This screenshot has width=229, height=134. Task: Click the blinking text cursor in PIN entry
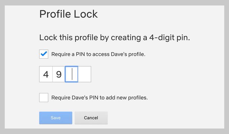coord(72,74)
